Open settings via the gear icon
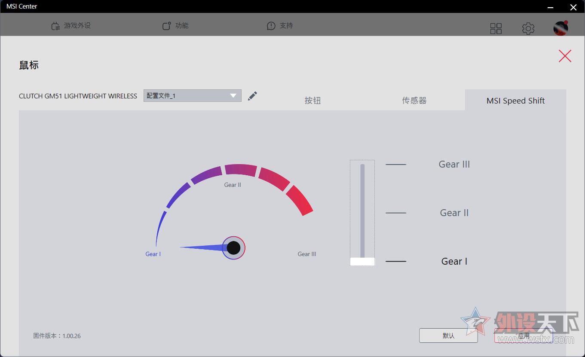 coord(528,28)
